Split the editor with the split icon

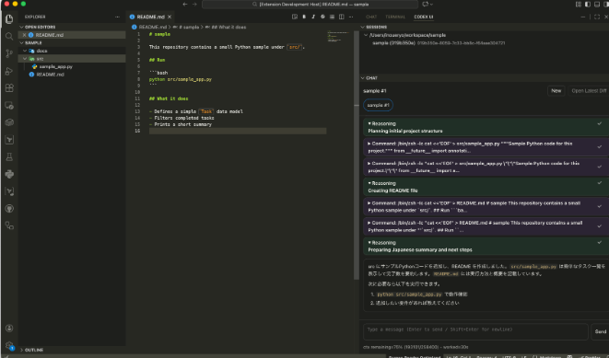pos(342,17)
